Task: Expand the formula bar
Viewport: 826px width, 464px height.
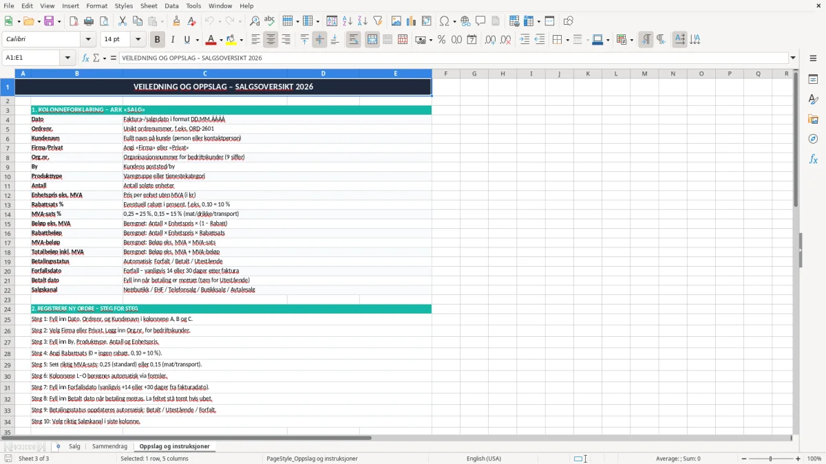Action: point(793,58)
